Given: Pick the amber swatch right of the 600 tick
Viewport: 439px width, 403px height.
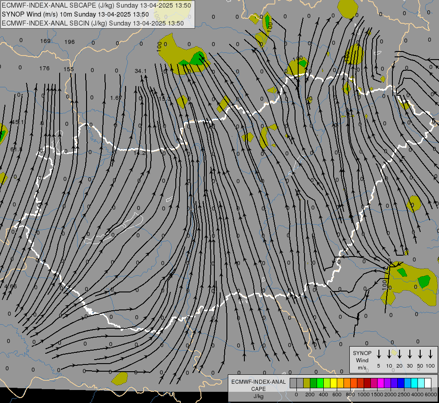Looking at the screenshot, I should pos(340,383).
